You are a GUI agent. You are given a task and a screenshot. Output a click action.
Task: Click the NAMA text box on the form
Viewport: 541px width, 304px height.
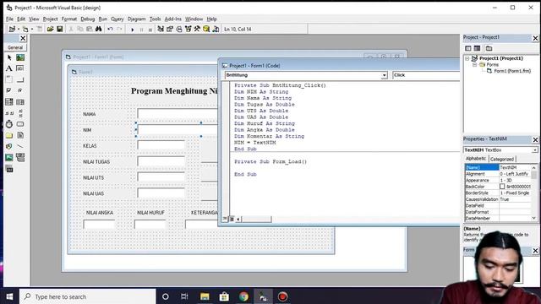178,113
